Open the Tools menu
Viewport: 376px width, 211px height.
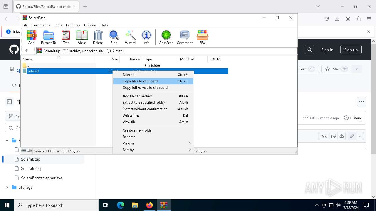(x=58, y=25)
